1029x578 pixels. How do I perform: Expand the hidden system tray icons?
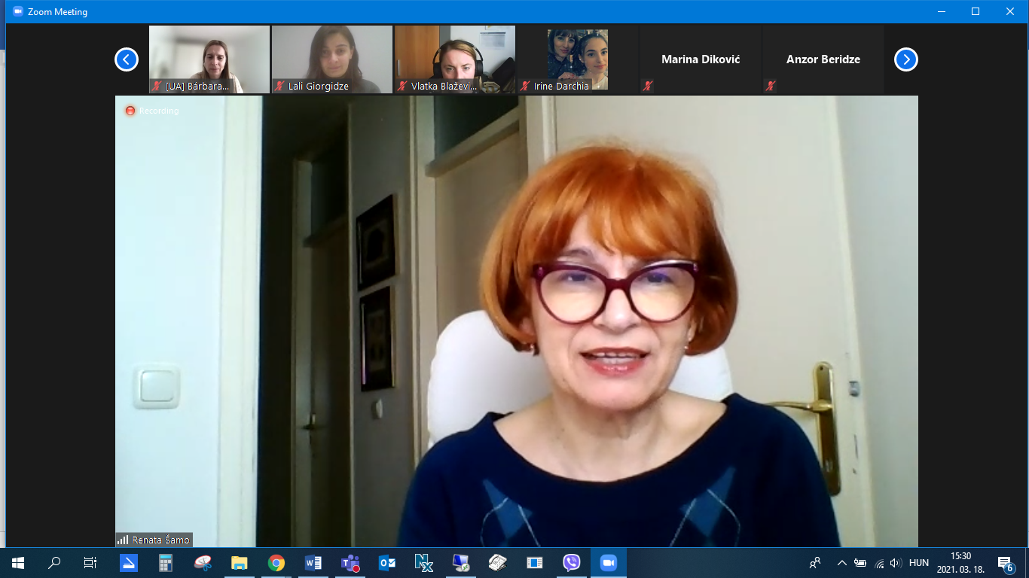pos(841,563)
